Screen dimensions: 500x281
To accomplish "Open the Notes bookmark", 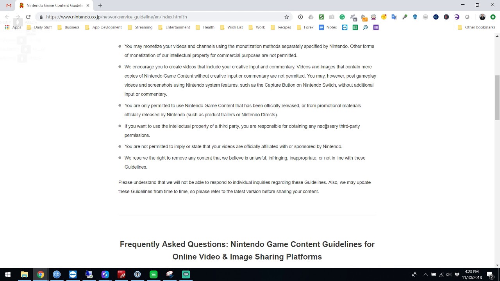I will [328, 27].
